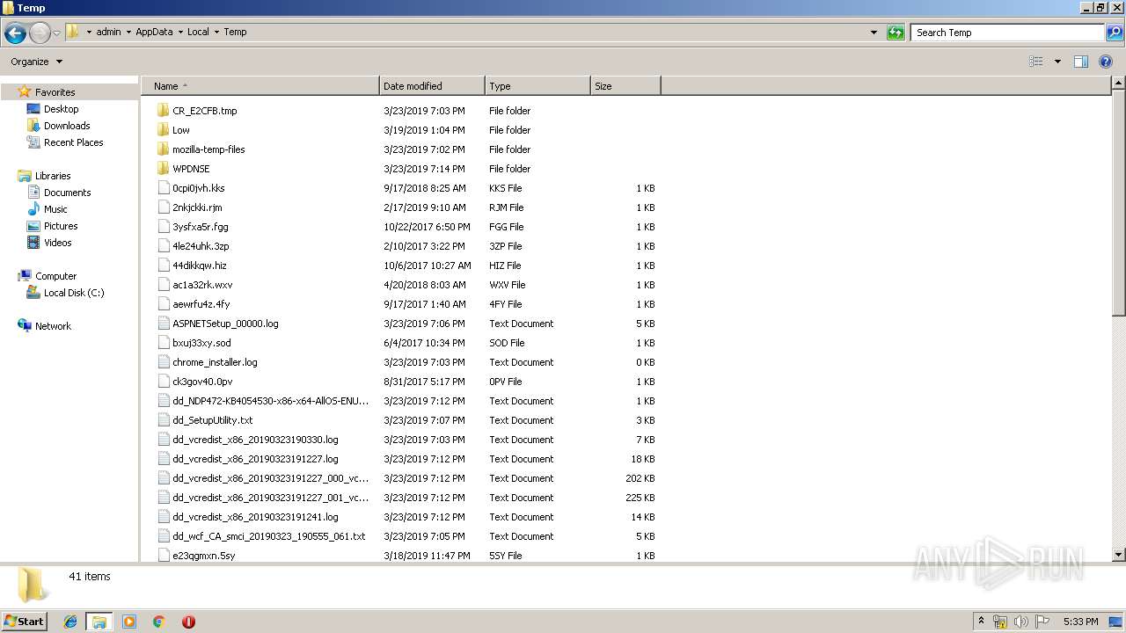Open the Documents library
Screen dimensions: 1126x633
pos(67,193)
